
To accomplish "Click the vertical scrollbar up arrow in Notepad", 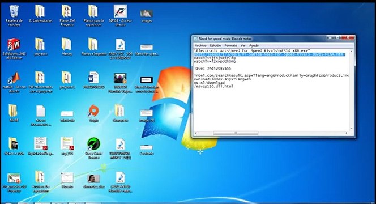I will click(x=352, y=51).
